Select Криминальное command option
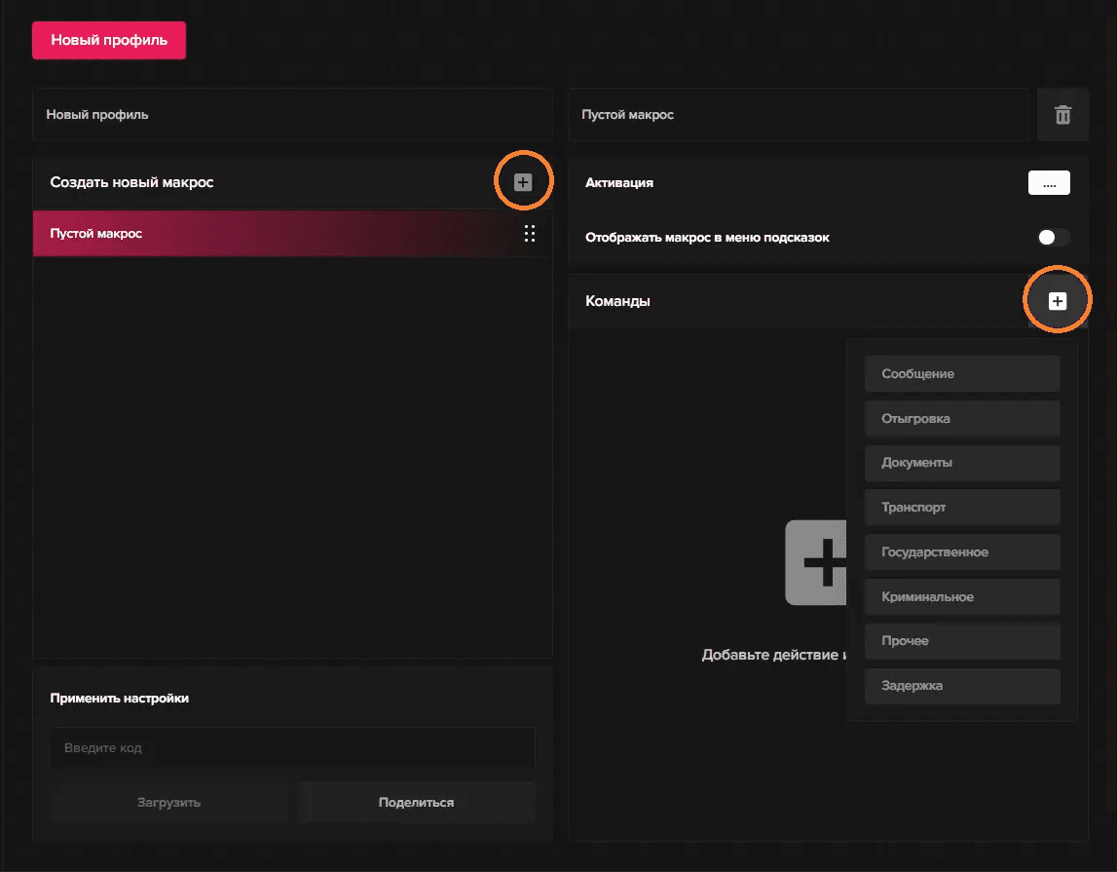The width and height of the screenshot is (1117, 872). pyautogui.click(x=961, y=597)
